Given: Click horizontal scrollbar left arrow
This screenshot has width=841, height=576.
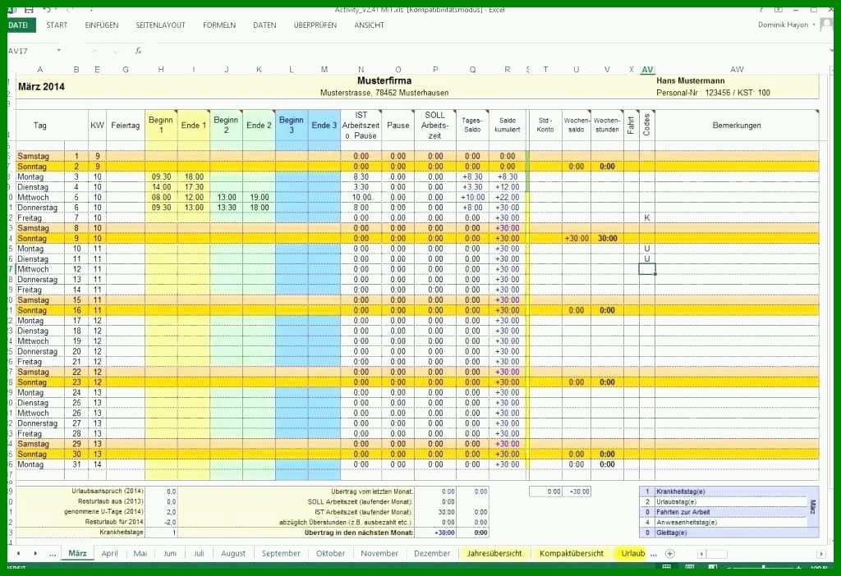Looking at the screenshot, I should coord(701,554).
